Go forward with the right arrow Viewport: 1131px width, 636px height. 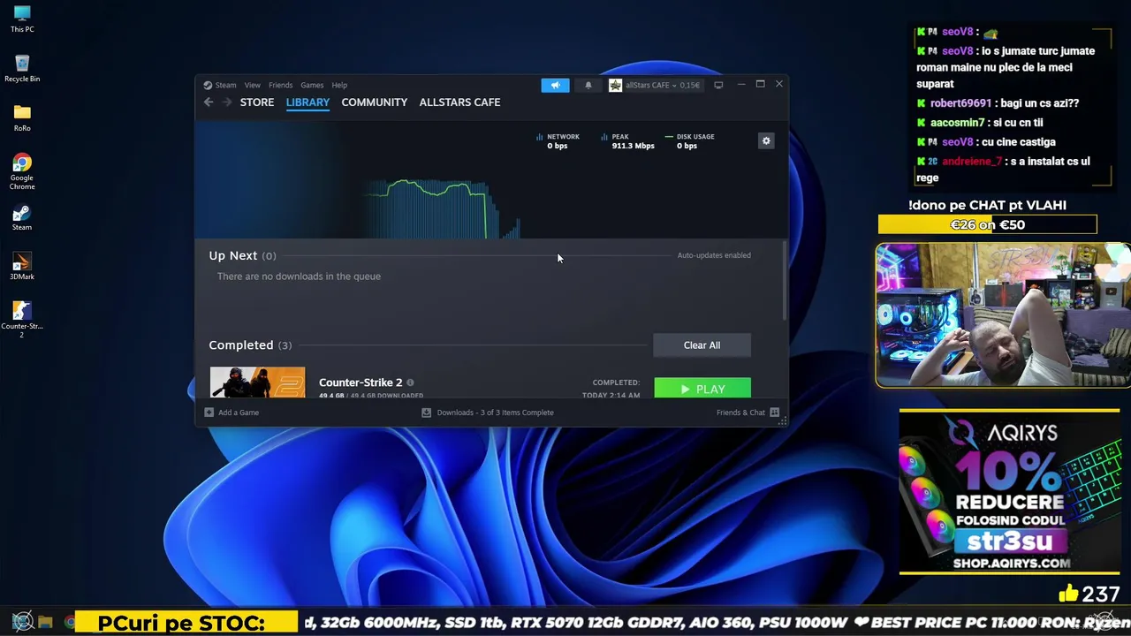pos(226,102)
